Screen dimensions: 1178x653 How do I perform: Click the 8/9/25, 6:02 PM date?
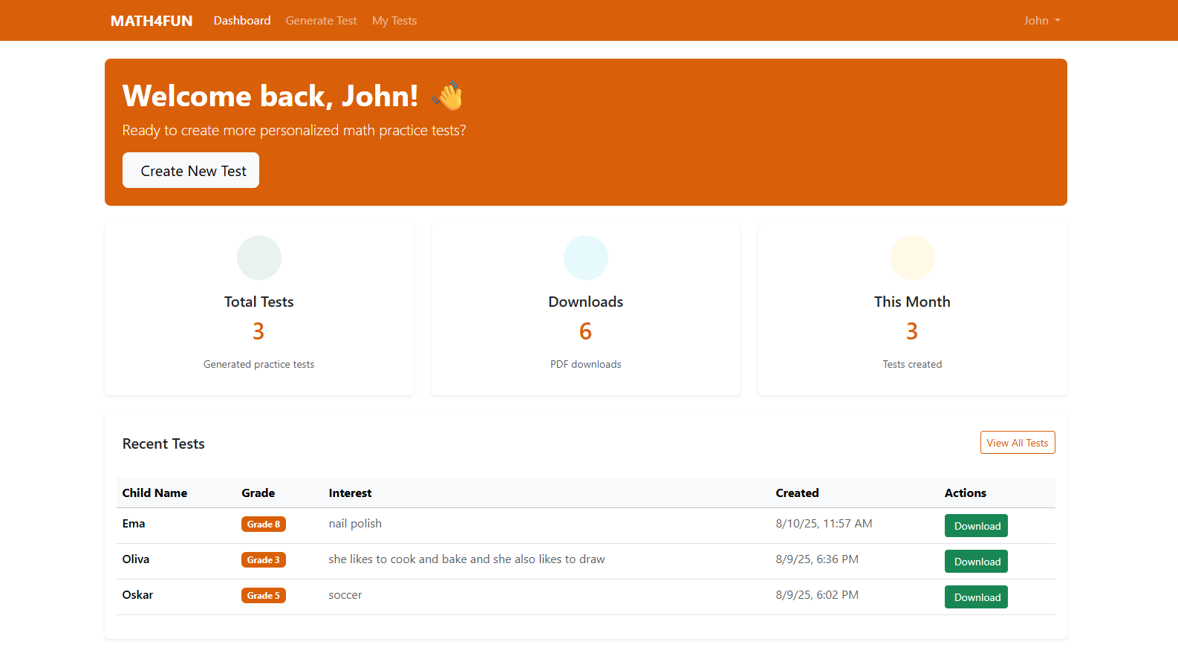click(x=817, y=595)
